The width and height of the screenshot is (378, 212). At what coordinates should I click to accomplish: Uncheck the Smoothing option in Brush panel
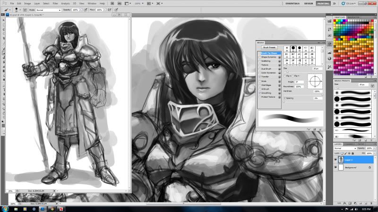[x=259, y=93]
